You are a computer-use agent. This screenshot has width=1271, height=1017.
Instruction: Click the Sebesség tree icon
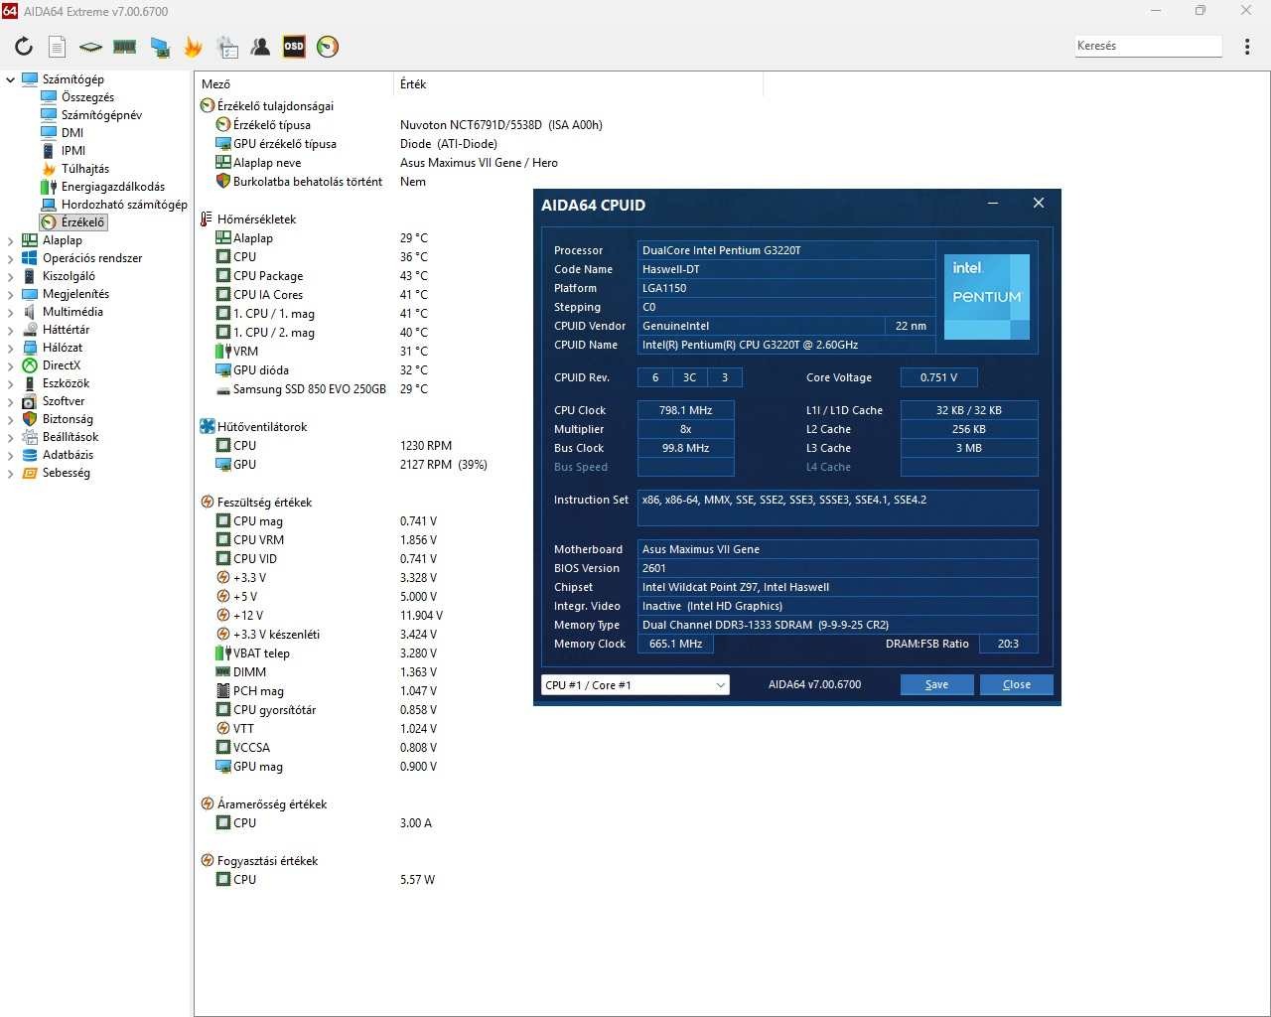pyautogui.click(x=30, y=473)
